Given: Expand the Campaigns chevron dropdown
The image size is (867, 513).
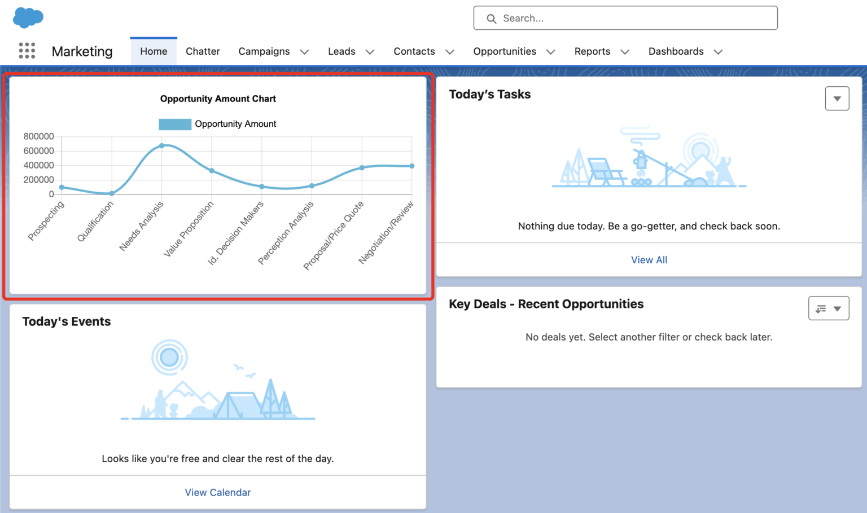Looking at the screenshot, I should coord(305,52).
